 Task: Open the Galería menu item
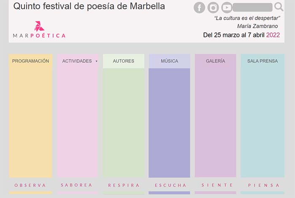point(215,61)
